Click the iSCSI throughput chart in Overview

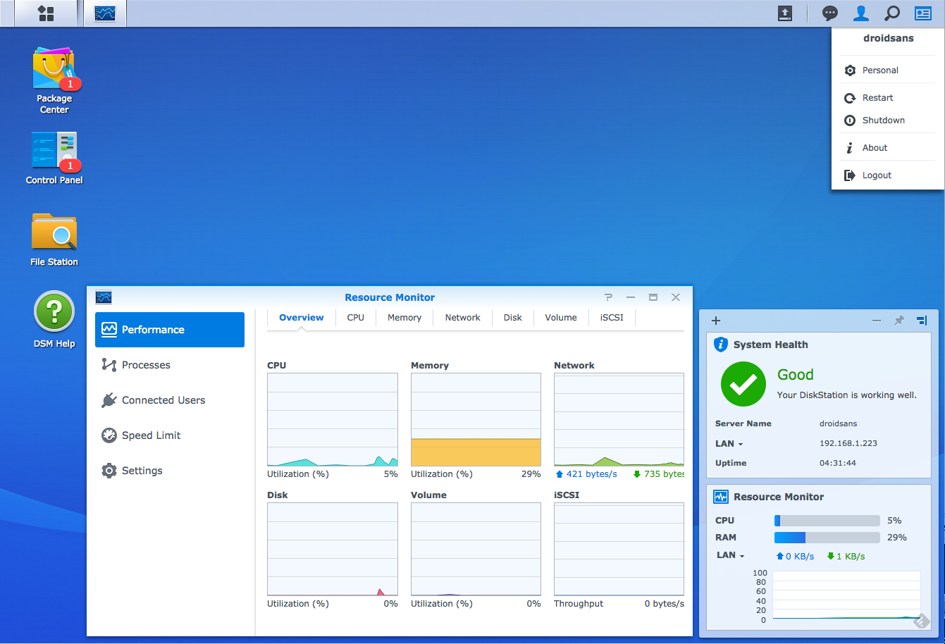tap(619, 550)
